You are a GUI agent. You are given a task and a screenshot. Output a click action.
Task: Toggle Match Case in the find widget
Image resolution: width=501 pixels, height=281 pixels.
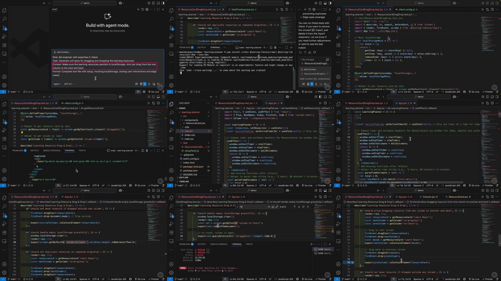269,207
